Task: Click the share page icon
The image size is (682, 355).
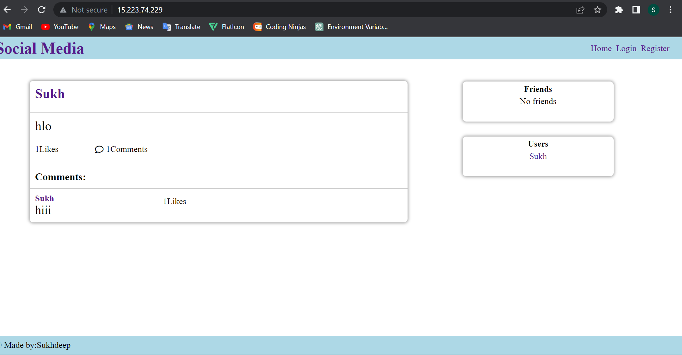Action: click(580, 10)
